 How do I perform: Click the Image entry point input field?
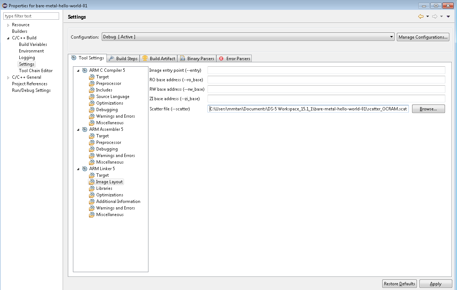[326, 70]
